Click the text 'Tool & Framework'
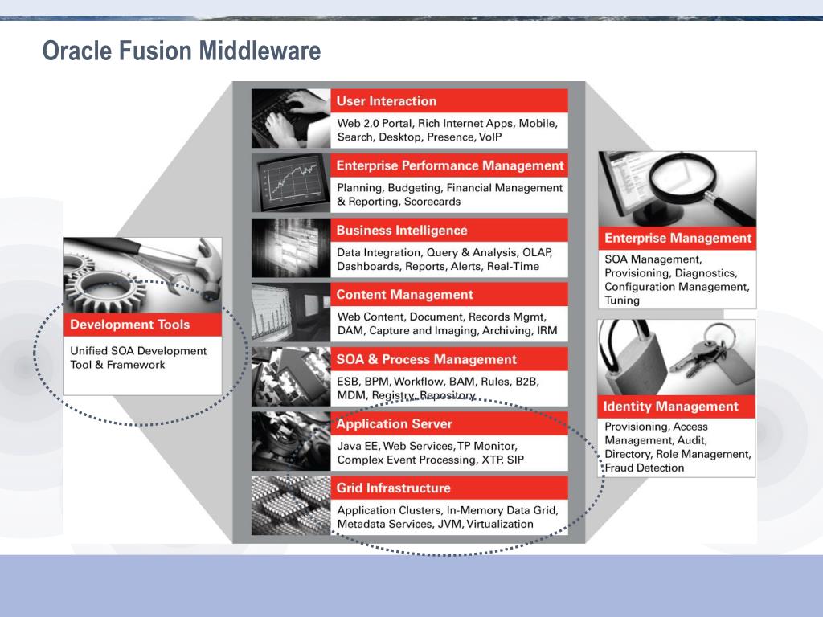Image resolution: width=823 pixels, height=617 pixels. (x=117, y=365)
